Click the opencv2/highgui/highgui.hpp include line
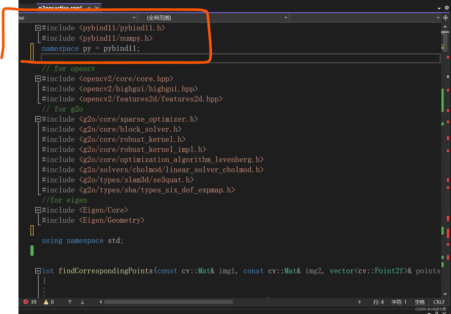Viewport: 451px width, 314px height. (120, 89)
